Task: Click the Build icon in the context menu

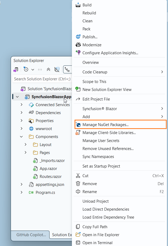Action: [x=78, y=5]
